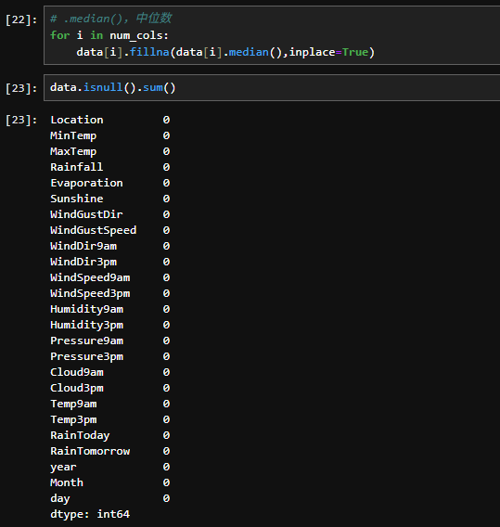This screenshot has width=500, height=527.
Task: Click inside code cell 23 data.isnull().sum()
Action: (x=272, y=88)
